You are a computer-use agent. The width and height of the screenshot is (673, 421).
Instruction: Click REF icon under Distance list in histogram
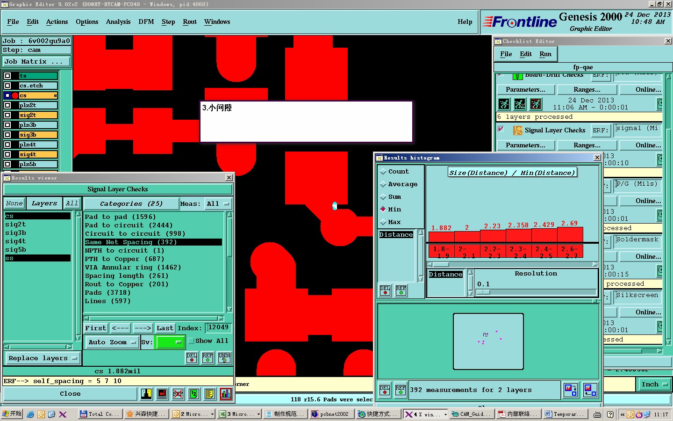tap(401, 290)
